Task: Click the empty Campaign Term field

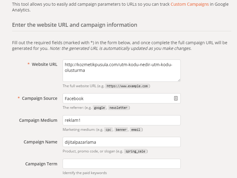Action: click(121, 164)
